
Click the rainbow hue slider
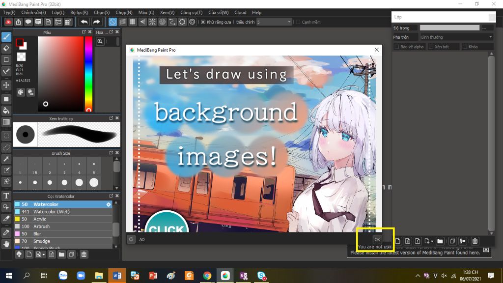(88, 74)
